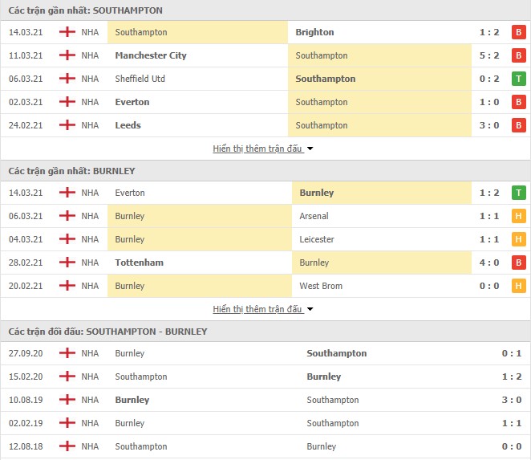Click the 5 : 2 score of Manchester City match

[489, 55]
